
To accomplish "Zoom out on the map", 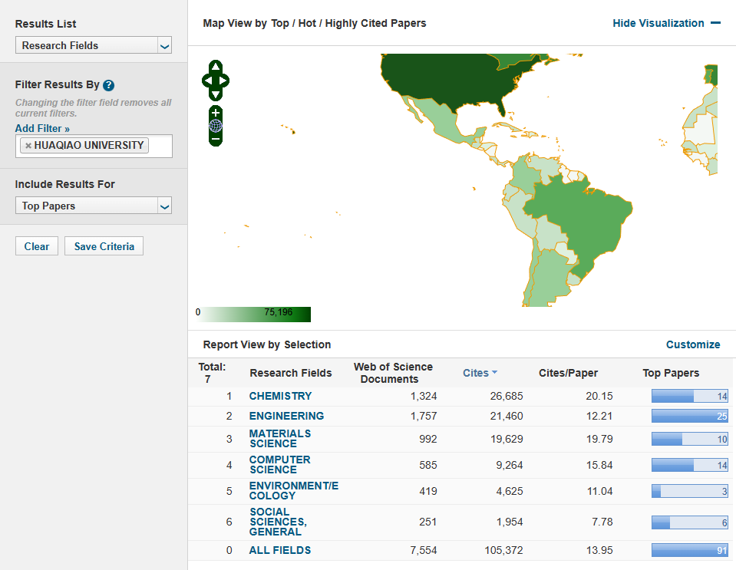I will pyautogui.click(x=216, y=139).
